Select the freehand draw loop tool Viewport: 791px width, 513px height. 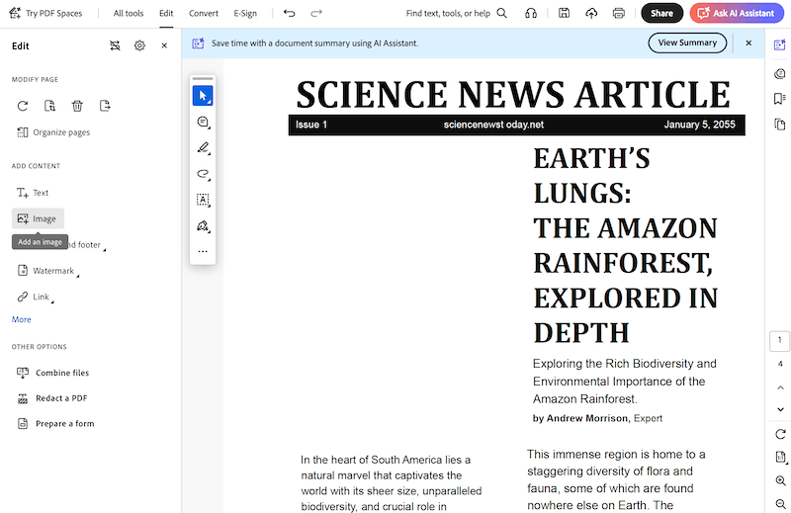(203, 174)
